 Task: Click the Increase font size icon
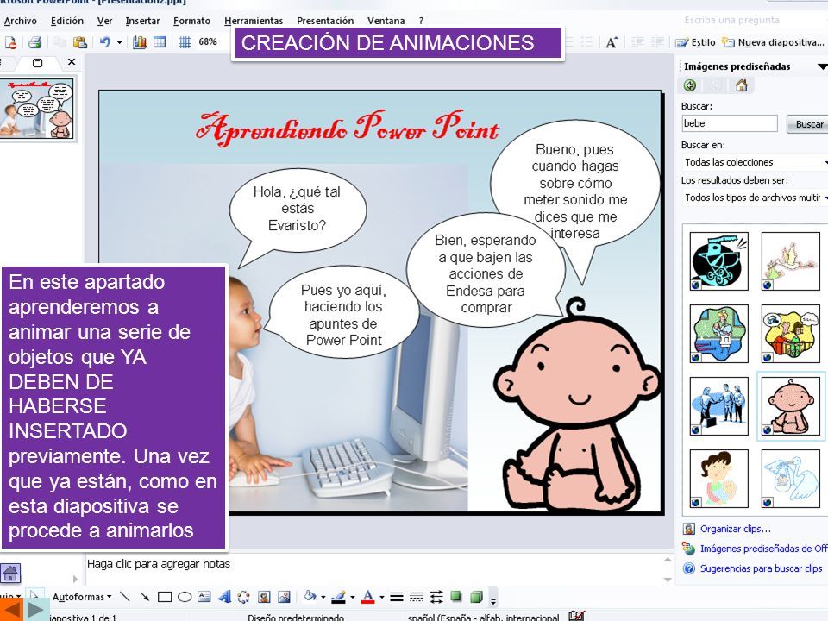coord(612,42)
